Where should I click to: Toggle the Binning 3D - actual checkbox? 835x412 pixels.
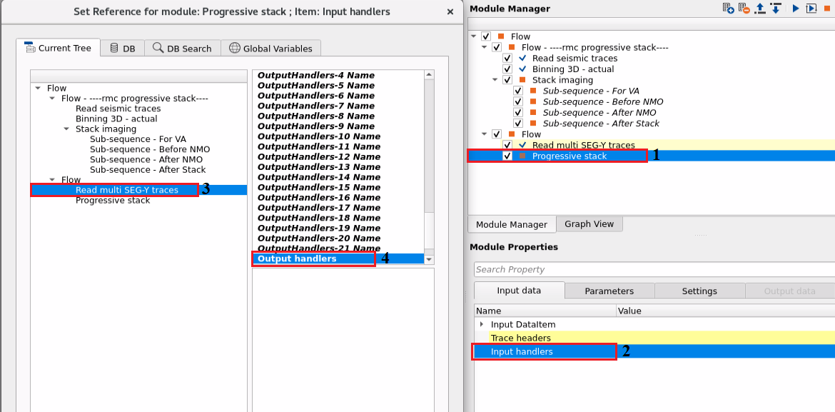507,69
